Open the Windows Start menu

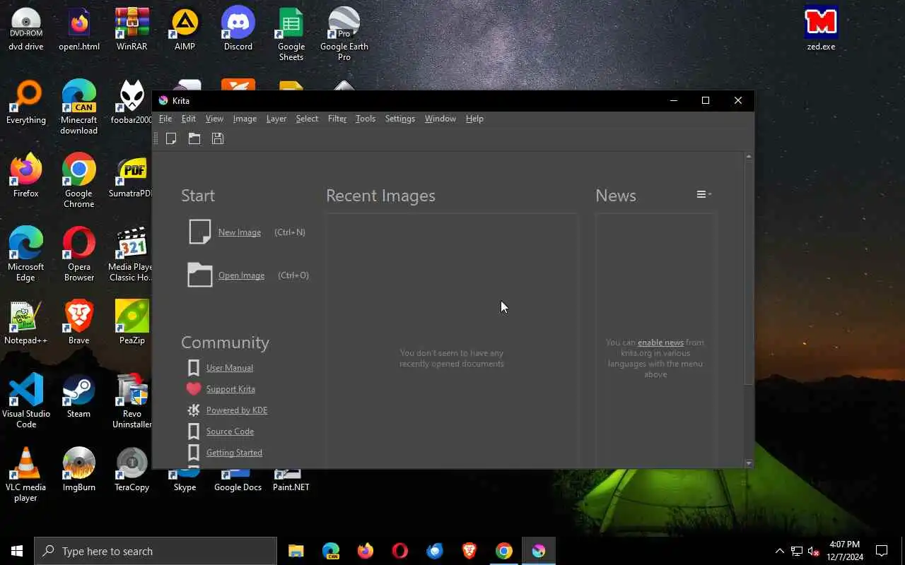(17, 551)
